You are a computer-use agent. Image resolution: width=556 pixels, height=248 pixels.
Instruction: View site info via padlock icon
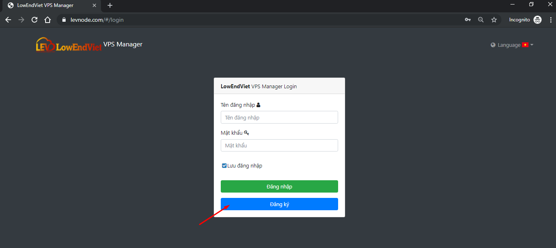(x=64, y=20)
